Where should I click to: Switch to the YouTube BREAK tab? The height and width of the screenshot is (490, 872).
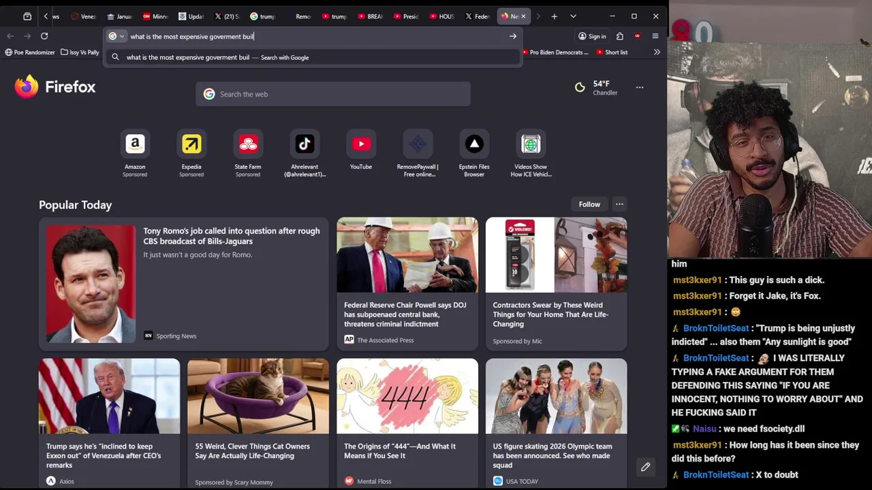coord(370,16)
